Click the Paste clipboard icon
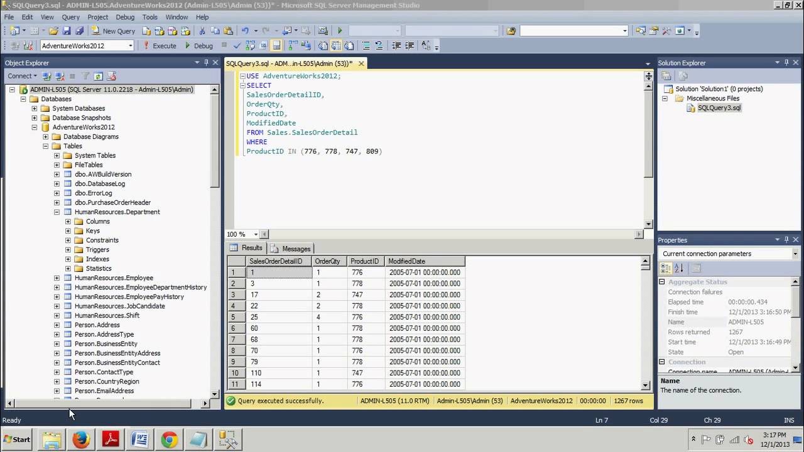Screen dimensions: 804x452 click(x=227, y=31)
